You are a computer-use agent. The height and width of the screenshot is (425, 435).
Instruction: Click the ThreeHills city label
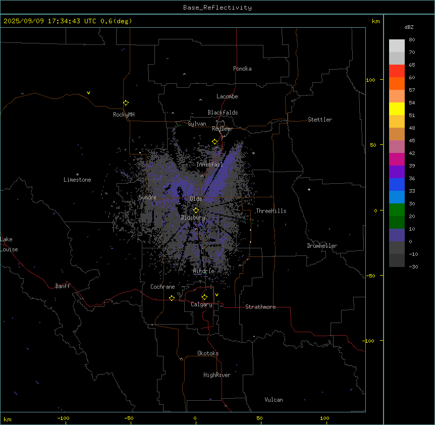tap(271, 211)
